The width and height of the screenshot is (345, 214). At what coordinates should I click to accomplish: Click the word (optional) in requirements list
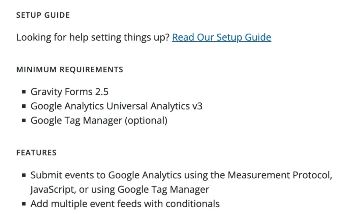pyautogui.click(x=146, y=120)
